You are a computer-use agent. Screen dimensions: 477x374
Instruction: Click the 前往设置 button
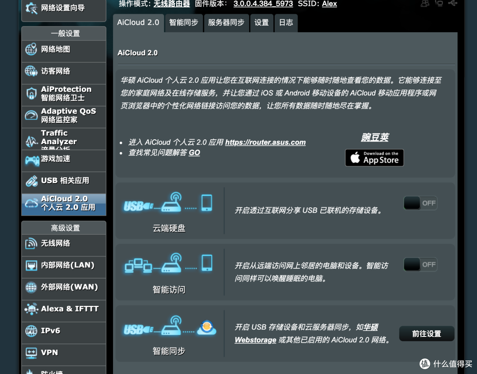tap(427, 333)
